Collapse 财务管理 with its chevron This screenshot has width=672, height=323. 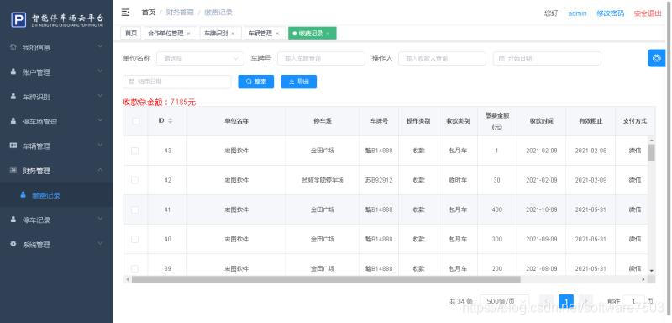[x=100, y=170]
